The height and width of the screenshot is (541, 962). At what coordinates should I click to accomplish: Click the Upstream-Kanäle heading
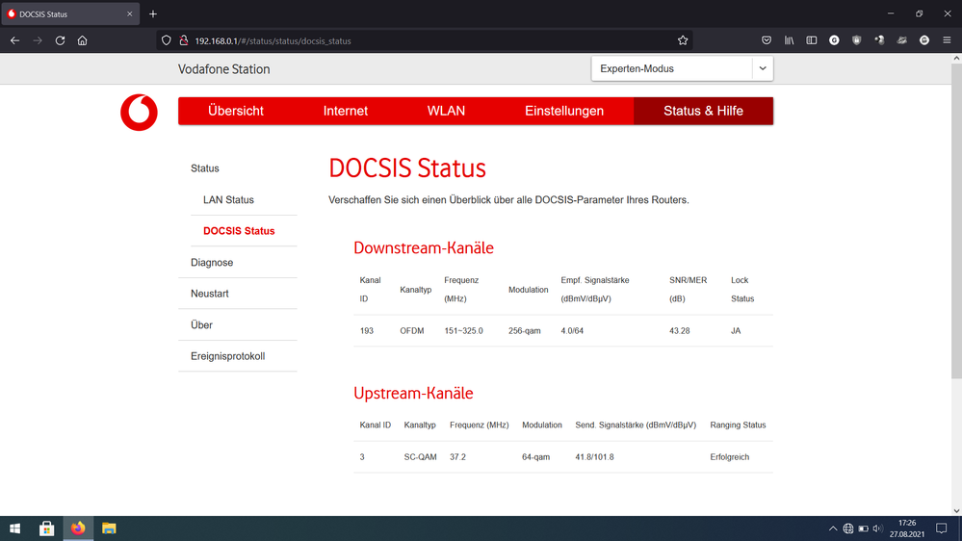point(413,393)
